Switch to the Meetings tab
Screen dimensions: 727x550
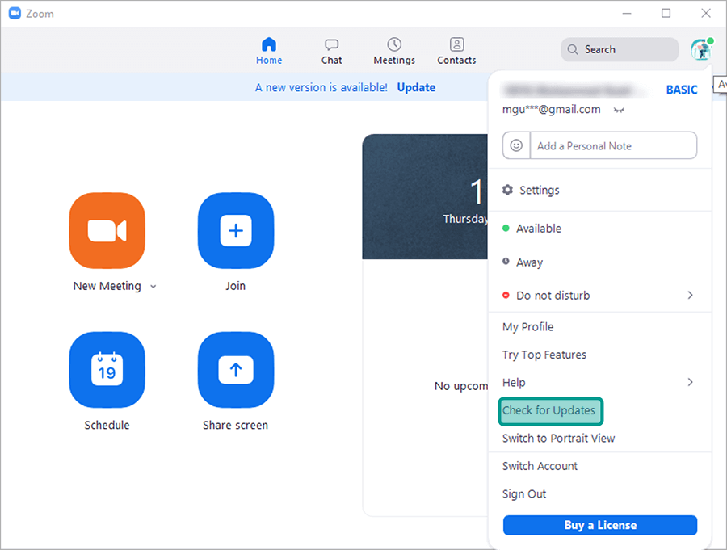pyautogui.click(x=394, y=51)
